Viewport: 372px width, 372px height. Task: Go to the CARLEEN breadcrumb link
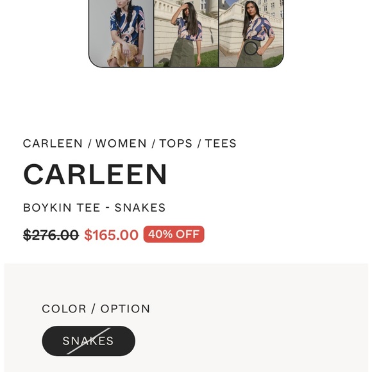coord(53,144)
